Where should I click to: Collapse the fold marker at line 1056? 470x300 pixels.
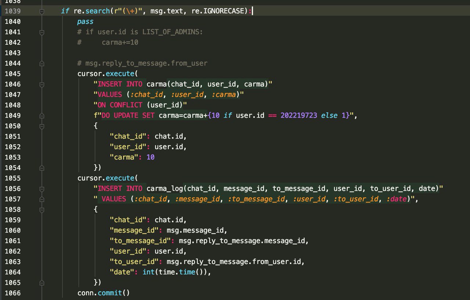point(41,189)
